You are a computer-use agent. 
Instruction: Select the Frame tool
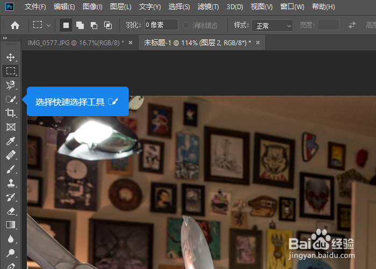click(11, 127)
